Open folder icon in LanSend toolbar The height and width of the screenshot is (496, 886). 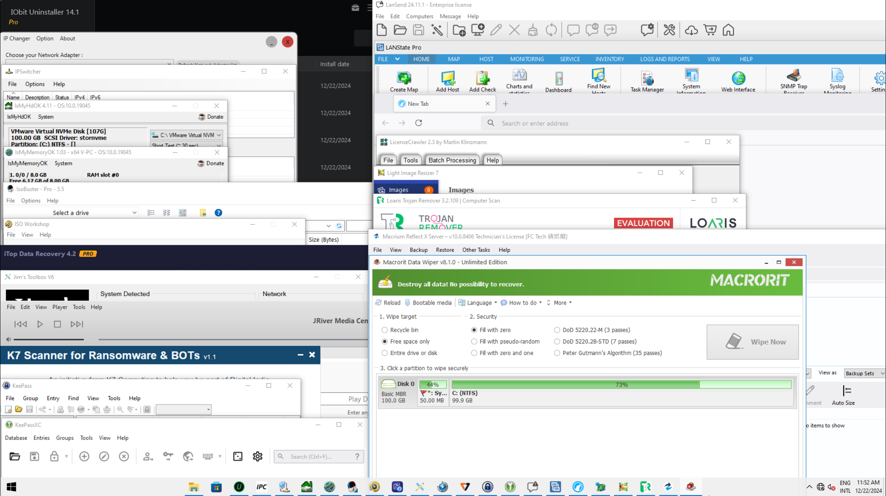point(400,30)
